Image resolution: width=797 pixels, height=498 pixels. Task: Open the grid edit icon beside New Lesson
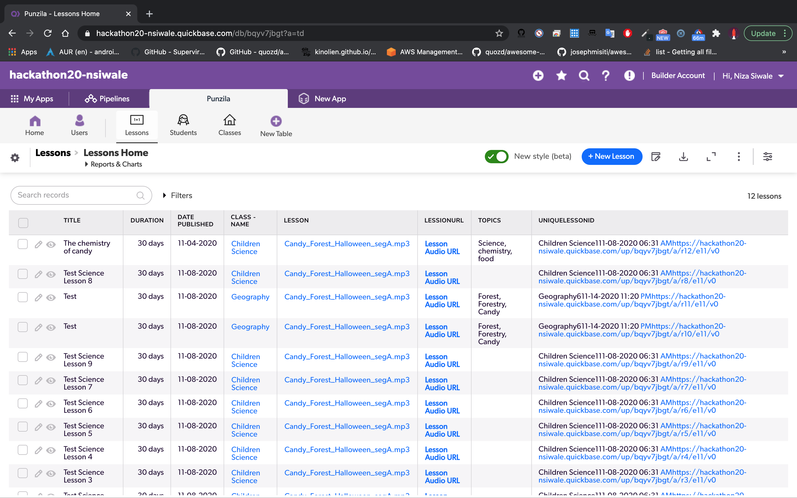coord(656,156)
